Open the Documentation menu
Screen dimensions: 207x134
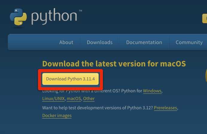(144, 42)
